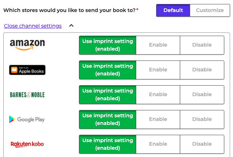Collapse channel settings with the chevron arrow
This screenshot has height=157, width=233.
(71, 25)
